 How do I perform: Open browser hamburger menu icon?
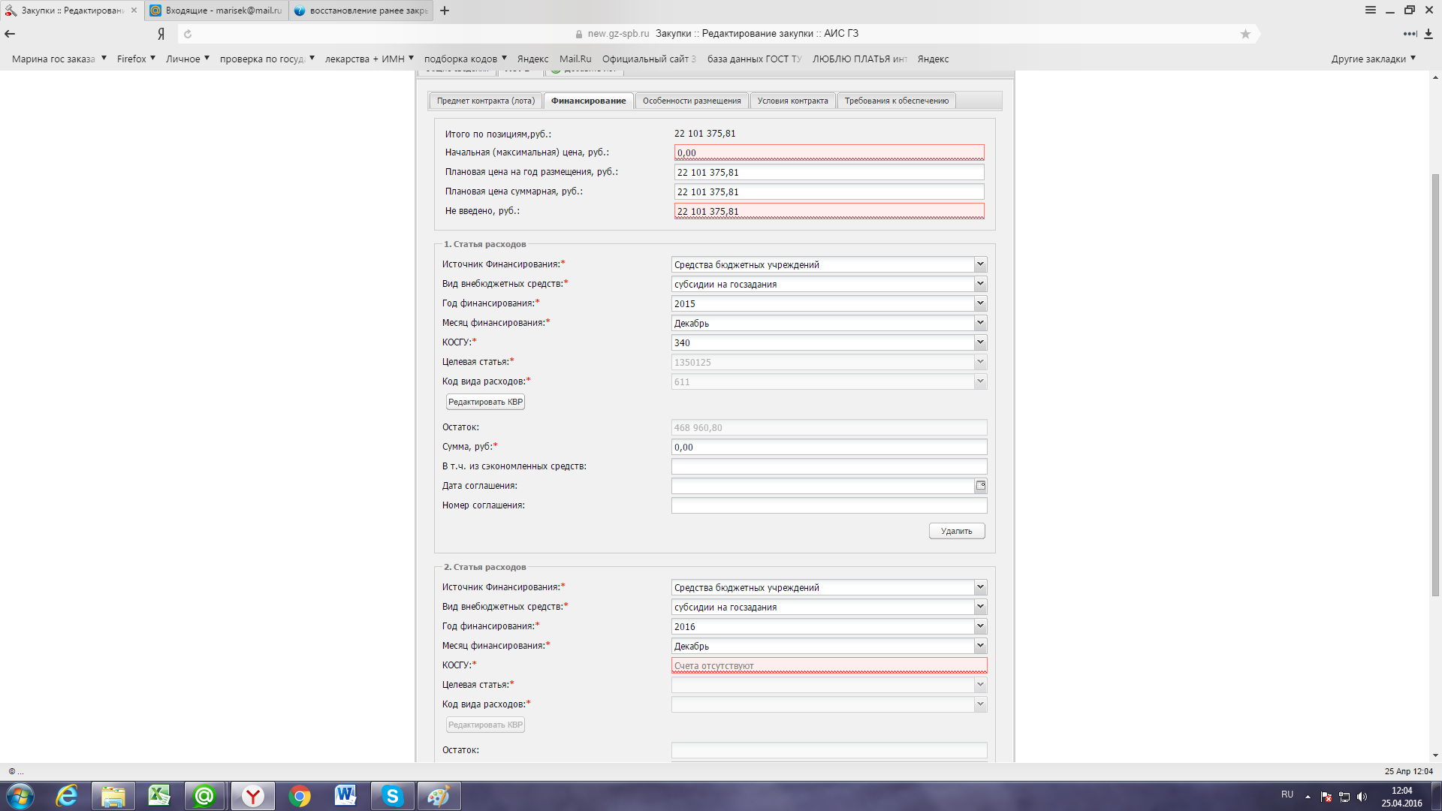coord(1370,10)
